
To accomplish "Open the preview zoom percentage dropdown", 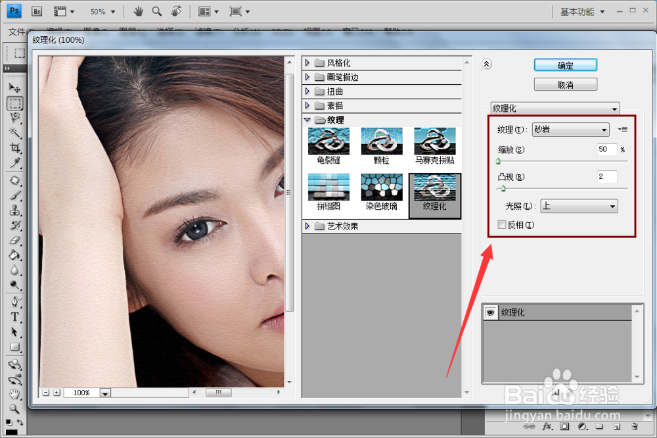I will [x=105, y=393].
